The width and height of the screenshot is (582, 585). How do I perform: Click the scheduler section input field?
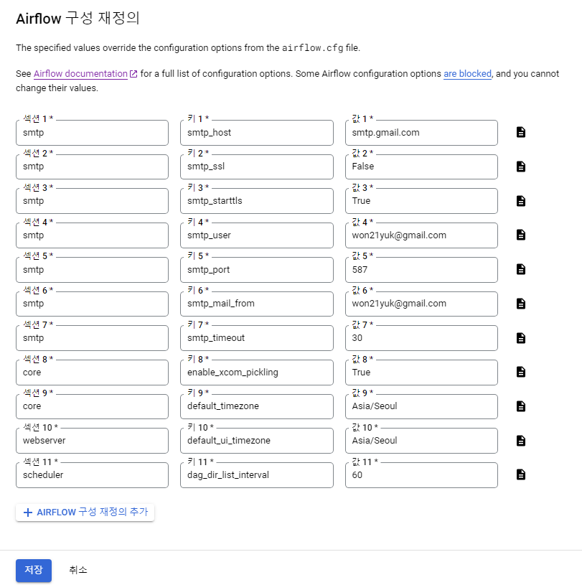[x=92, y=475]
